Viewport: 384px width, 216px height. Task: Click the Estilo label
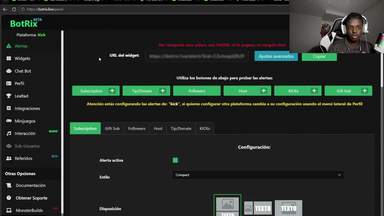coord(105,177)
